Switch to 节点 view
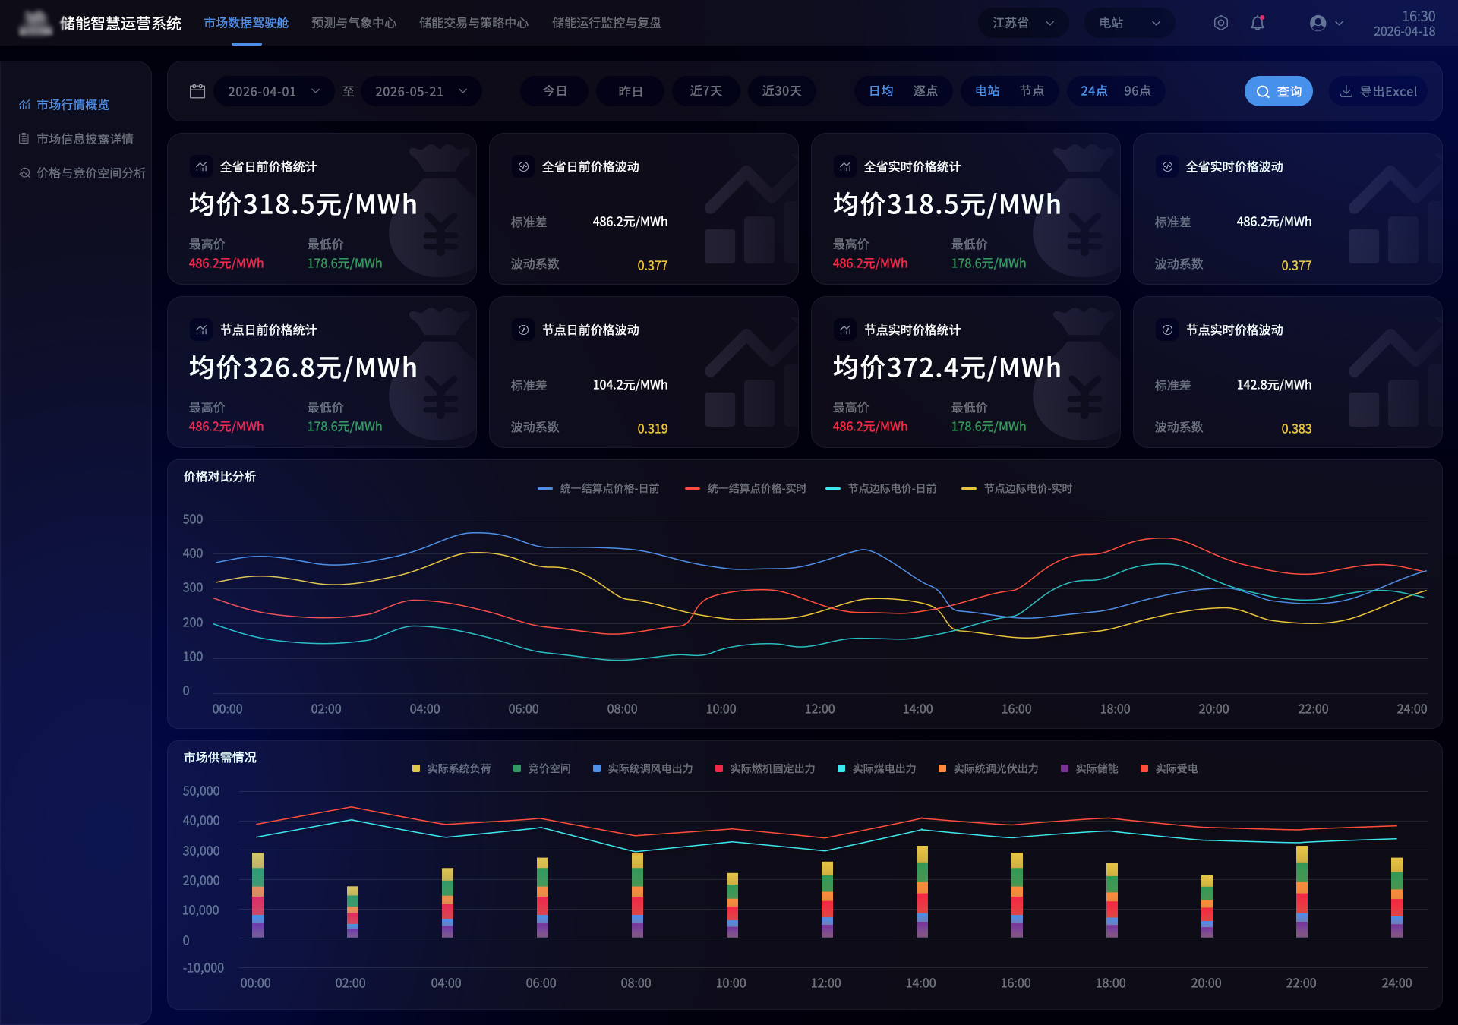The height and width of the screenshot is (1025, 1458). click(x=1031, y=91)
